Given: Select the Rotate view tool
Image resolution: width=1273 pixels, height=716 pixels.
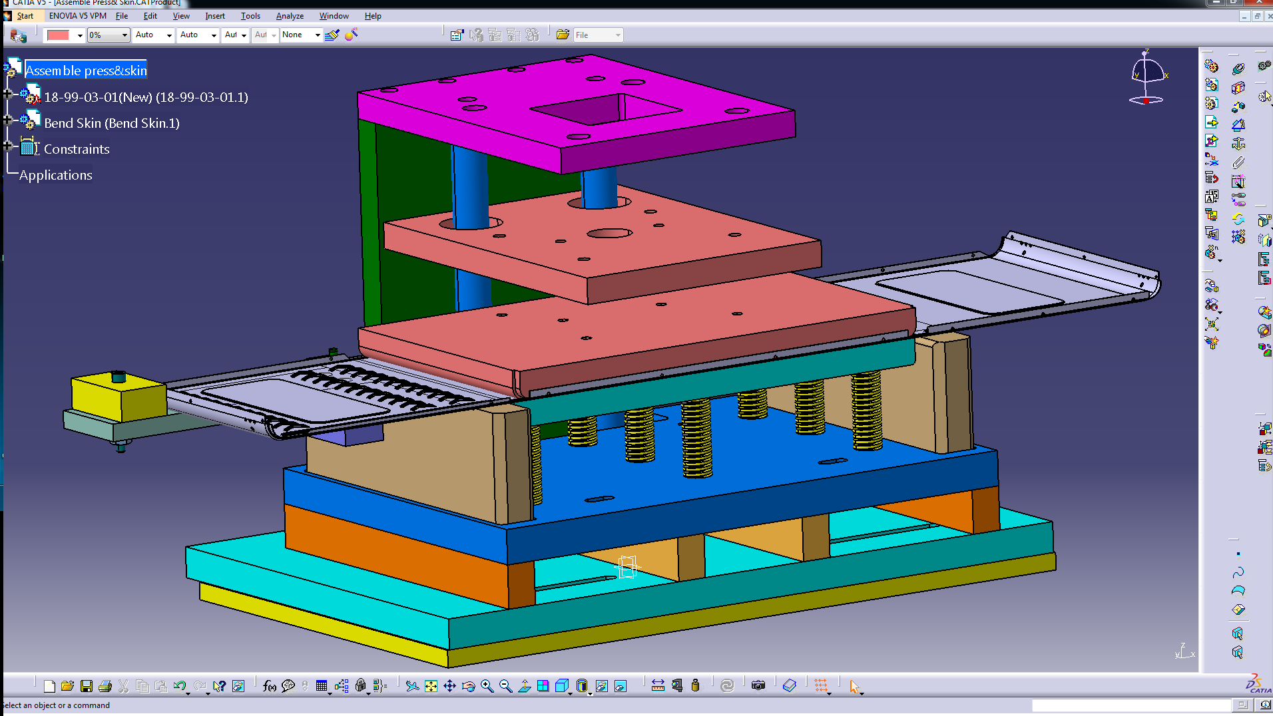Looking at the screenshot, I should coord(469,686).
